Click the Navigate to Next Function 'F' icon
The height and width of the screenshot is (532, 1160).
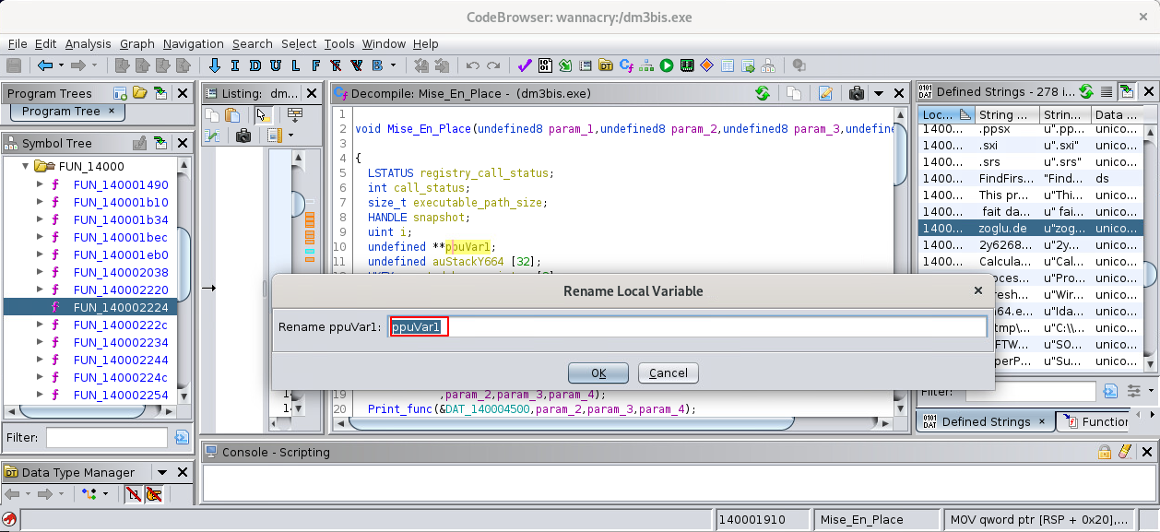pos(316,65)
